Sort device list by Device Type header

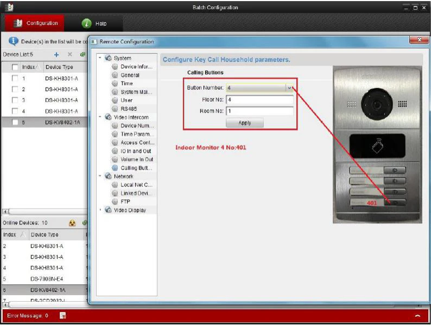coord(66,67)
